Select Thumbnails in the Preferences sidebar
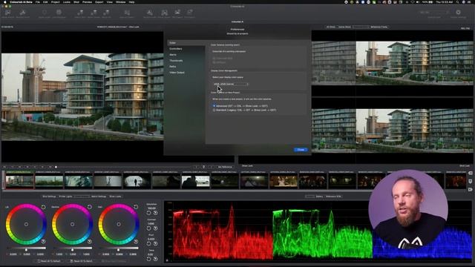Image resolution: width=475 pixels, height=267 pixels. 176,61
